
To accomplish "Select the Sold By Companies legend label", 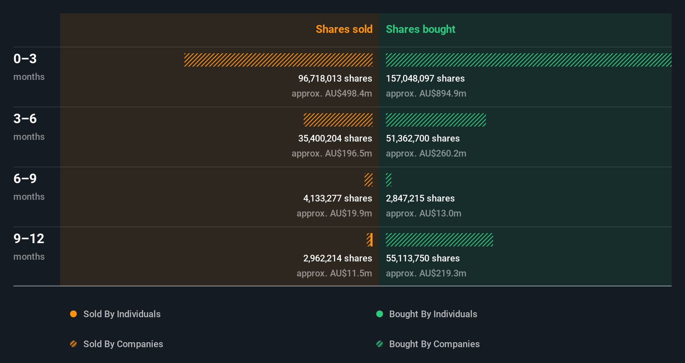I will (x=123, y=344).
